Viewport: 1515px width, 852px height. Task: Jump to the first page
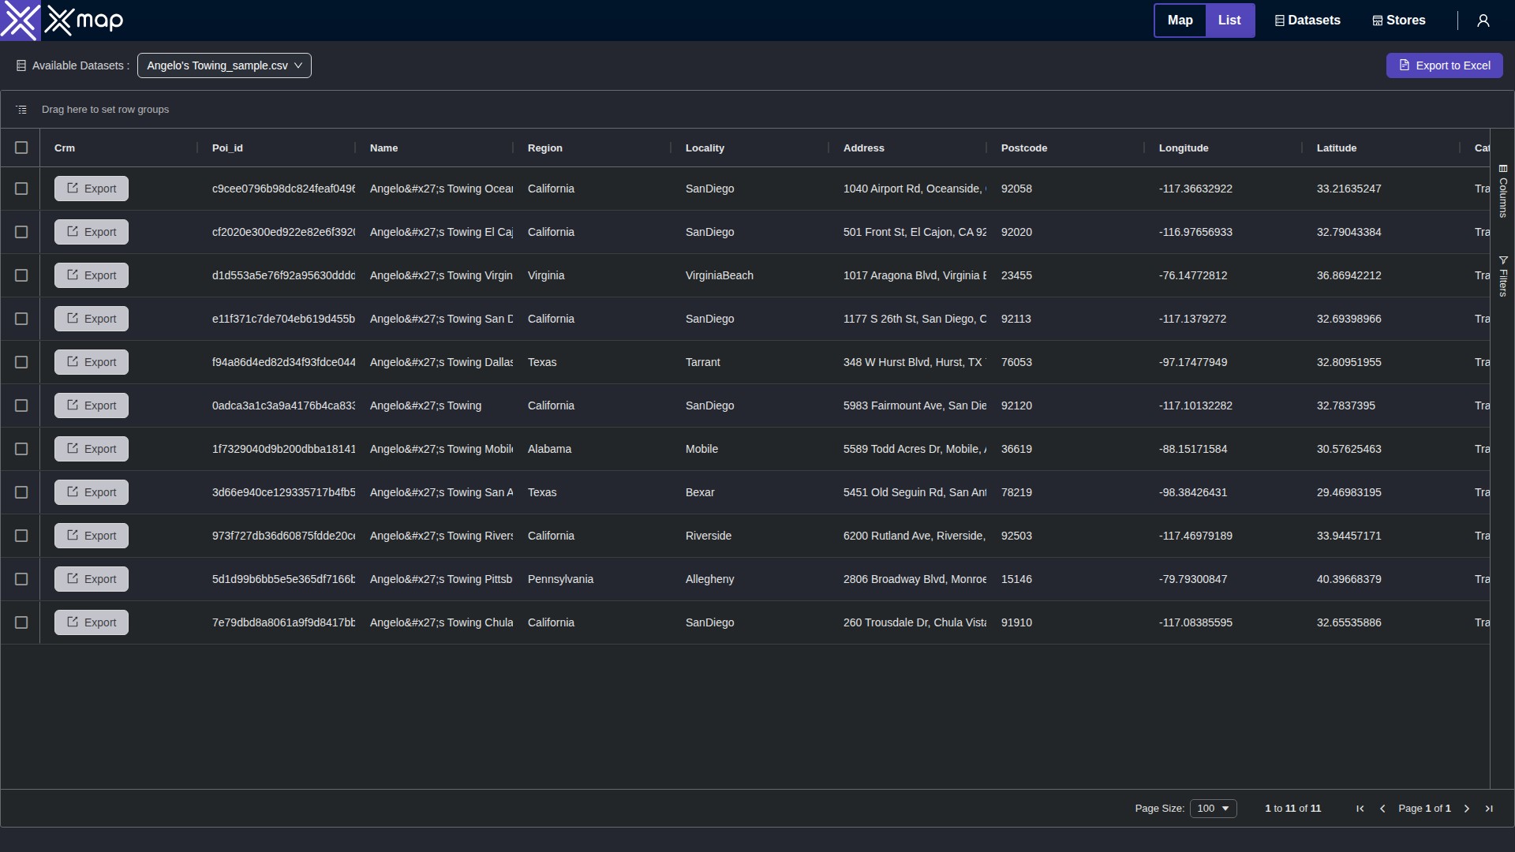(x=1360, y=809)
